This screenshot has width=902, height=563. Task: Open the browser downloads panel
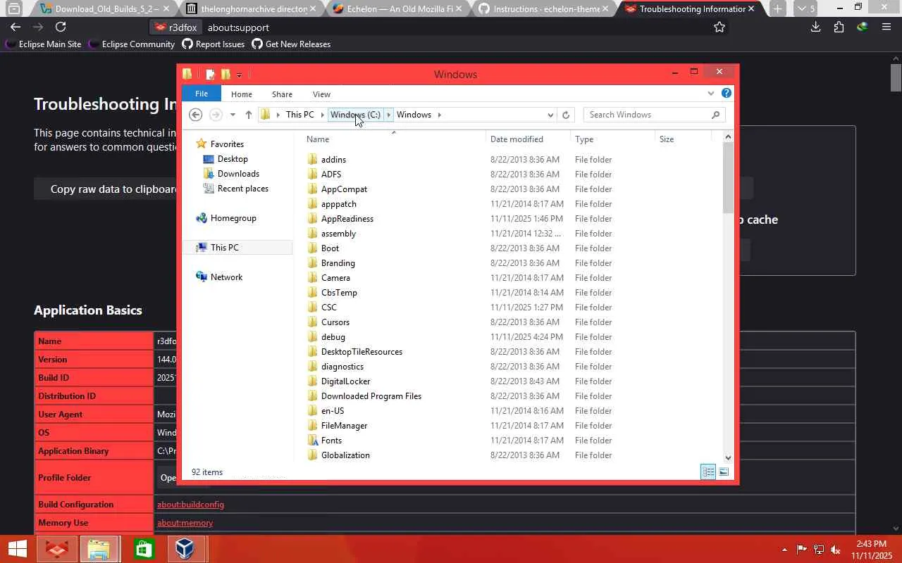pos(815,27)
